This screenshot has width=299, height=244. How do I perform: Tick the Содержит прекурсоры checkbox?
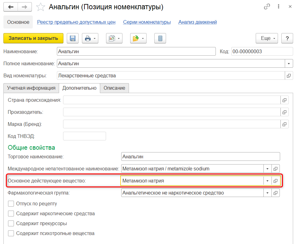11,224
